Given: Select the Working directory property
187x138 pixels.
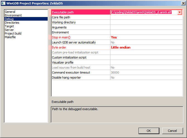Looking at the screenshot, I should coord(81,22).
